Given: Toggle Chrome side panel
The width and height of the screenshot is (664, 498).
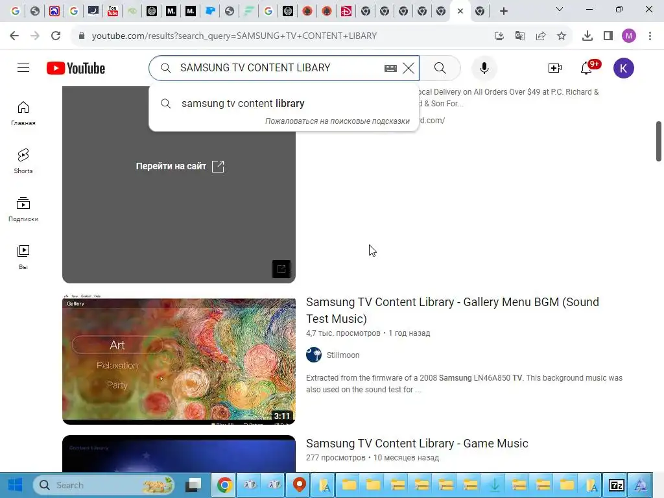Looking at the screenshot, I should pos(608,36).
